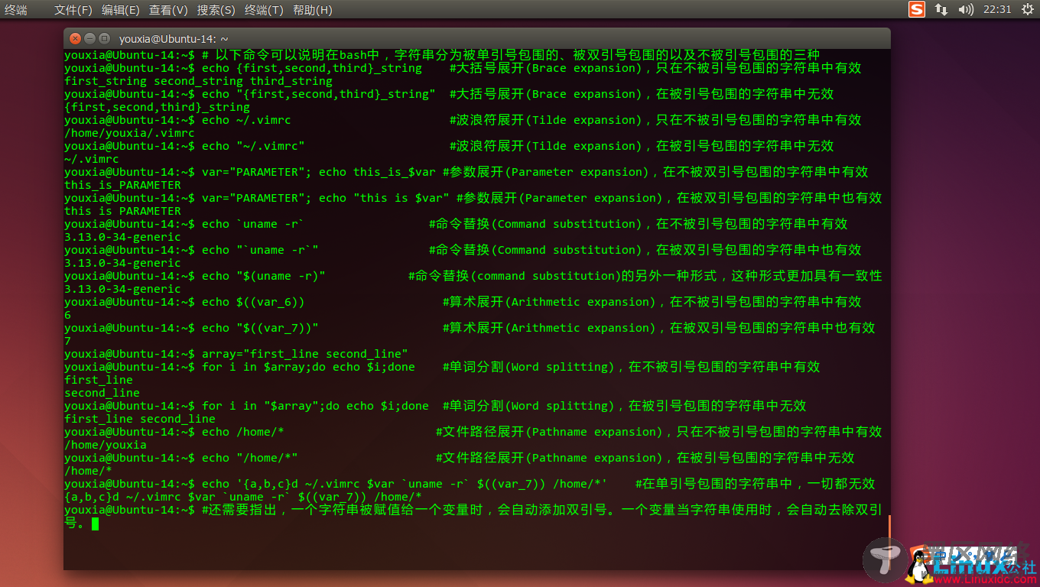Image resolution: width=1040 pixels, height=587 pixels.
Task: Click the output /home/*
Action: [x=88, y=471]
